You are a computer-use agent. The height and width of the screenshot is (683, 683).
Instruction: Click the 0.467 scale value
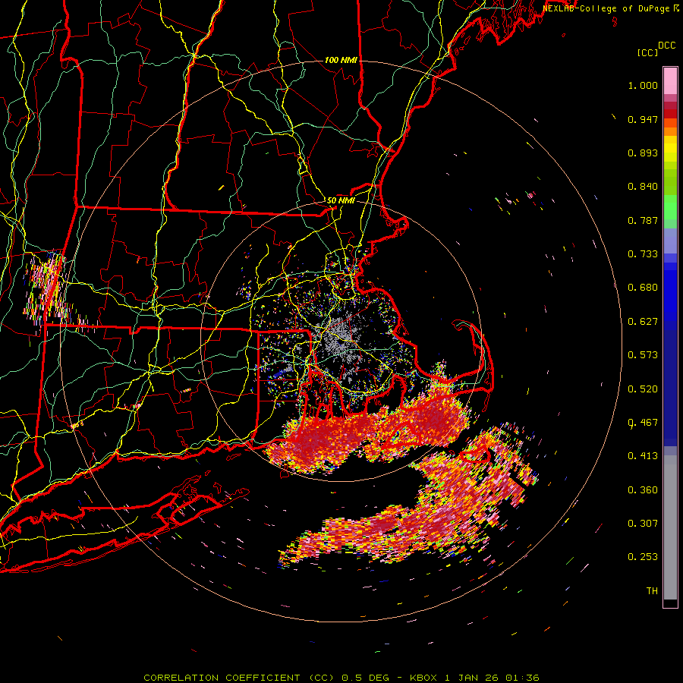[643, 423]
